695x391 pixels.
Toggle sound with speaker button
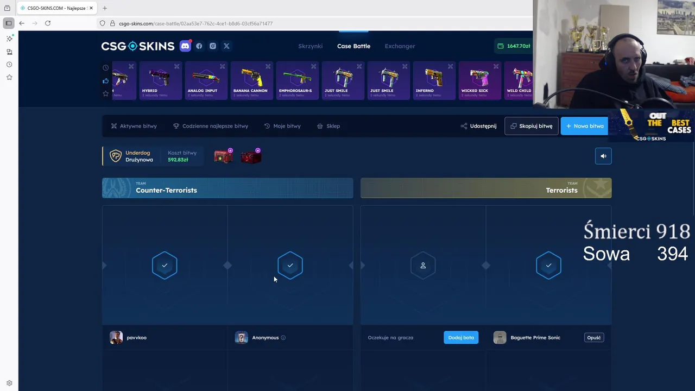point(603,156)
